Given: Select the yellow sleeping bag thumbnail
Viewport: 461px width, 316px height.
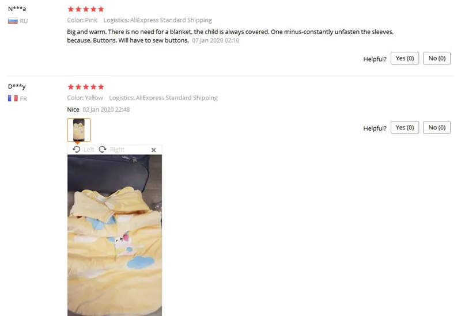Looking at the screenshot, I should pyautogui.click(x=79, y=130).
